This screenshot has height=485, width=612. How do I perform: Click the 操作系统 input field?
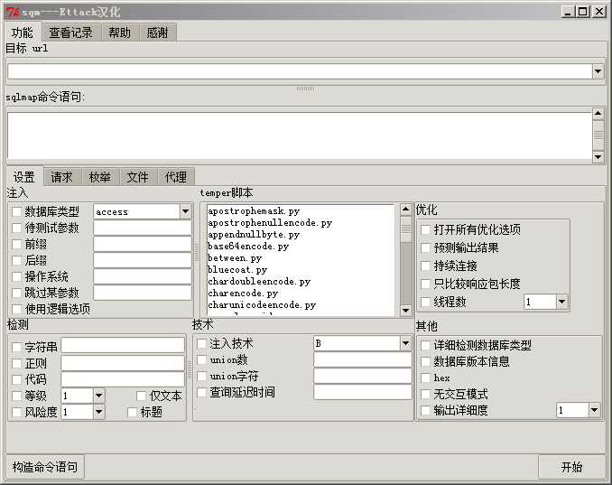click(x=143, y=277)
